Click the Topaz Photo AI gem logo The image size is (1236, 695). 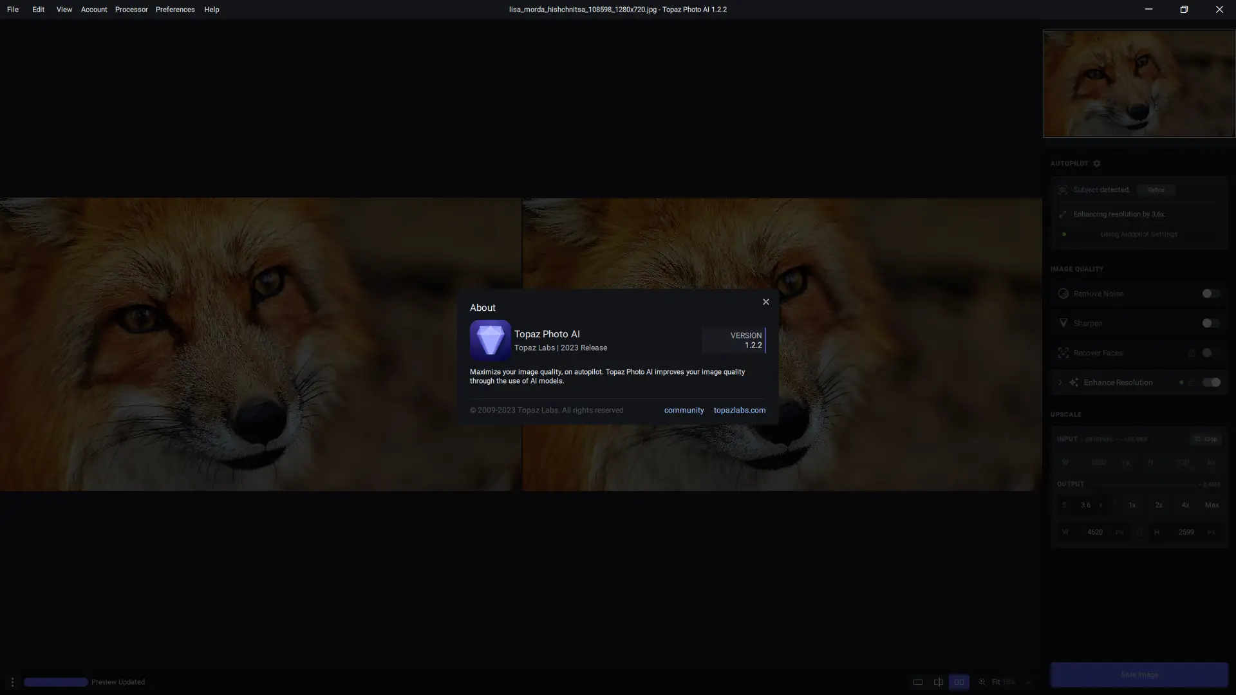pyautogui.click(x=490, y=340)
